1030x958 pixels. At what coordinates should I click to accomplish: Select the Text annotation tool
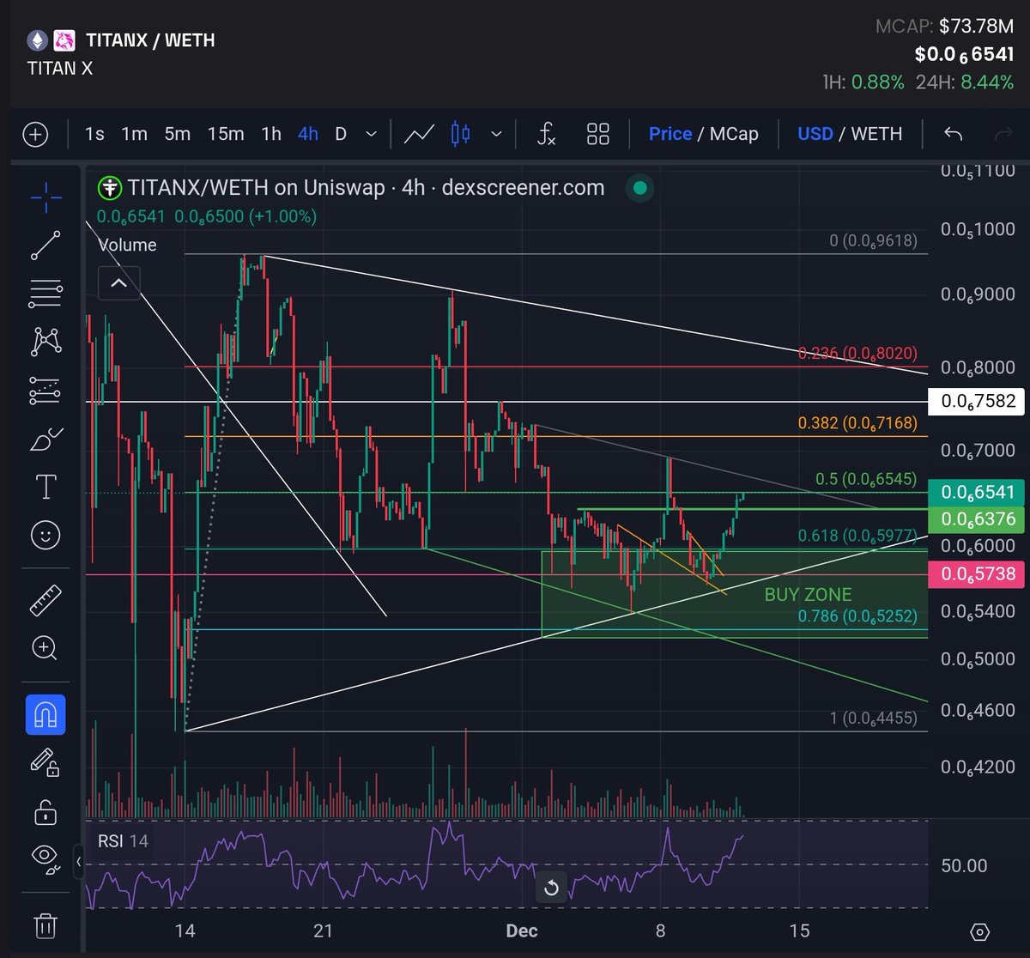pyautogui.click(x=45, y=487)
